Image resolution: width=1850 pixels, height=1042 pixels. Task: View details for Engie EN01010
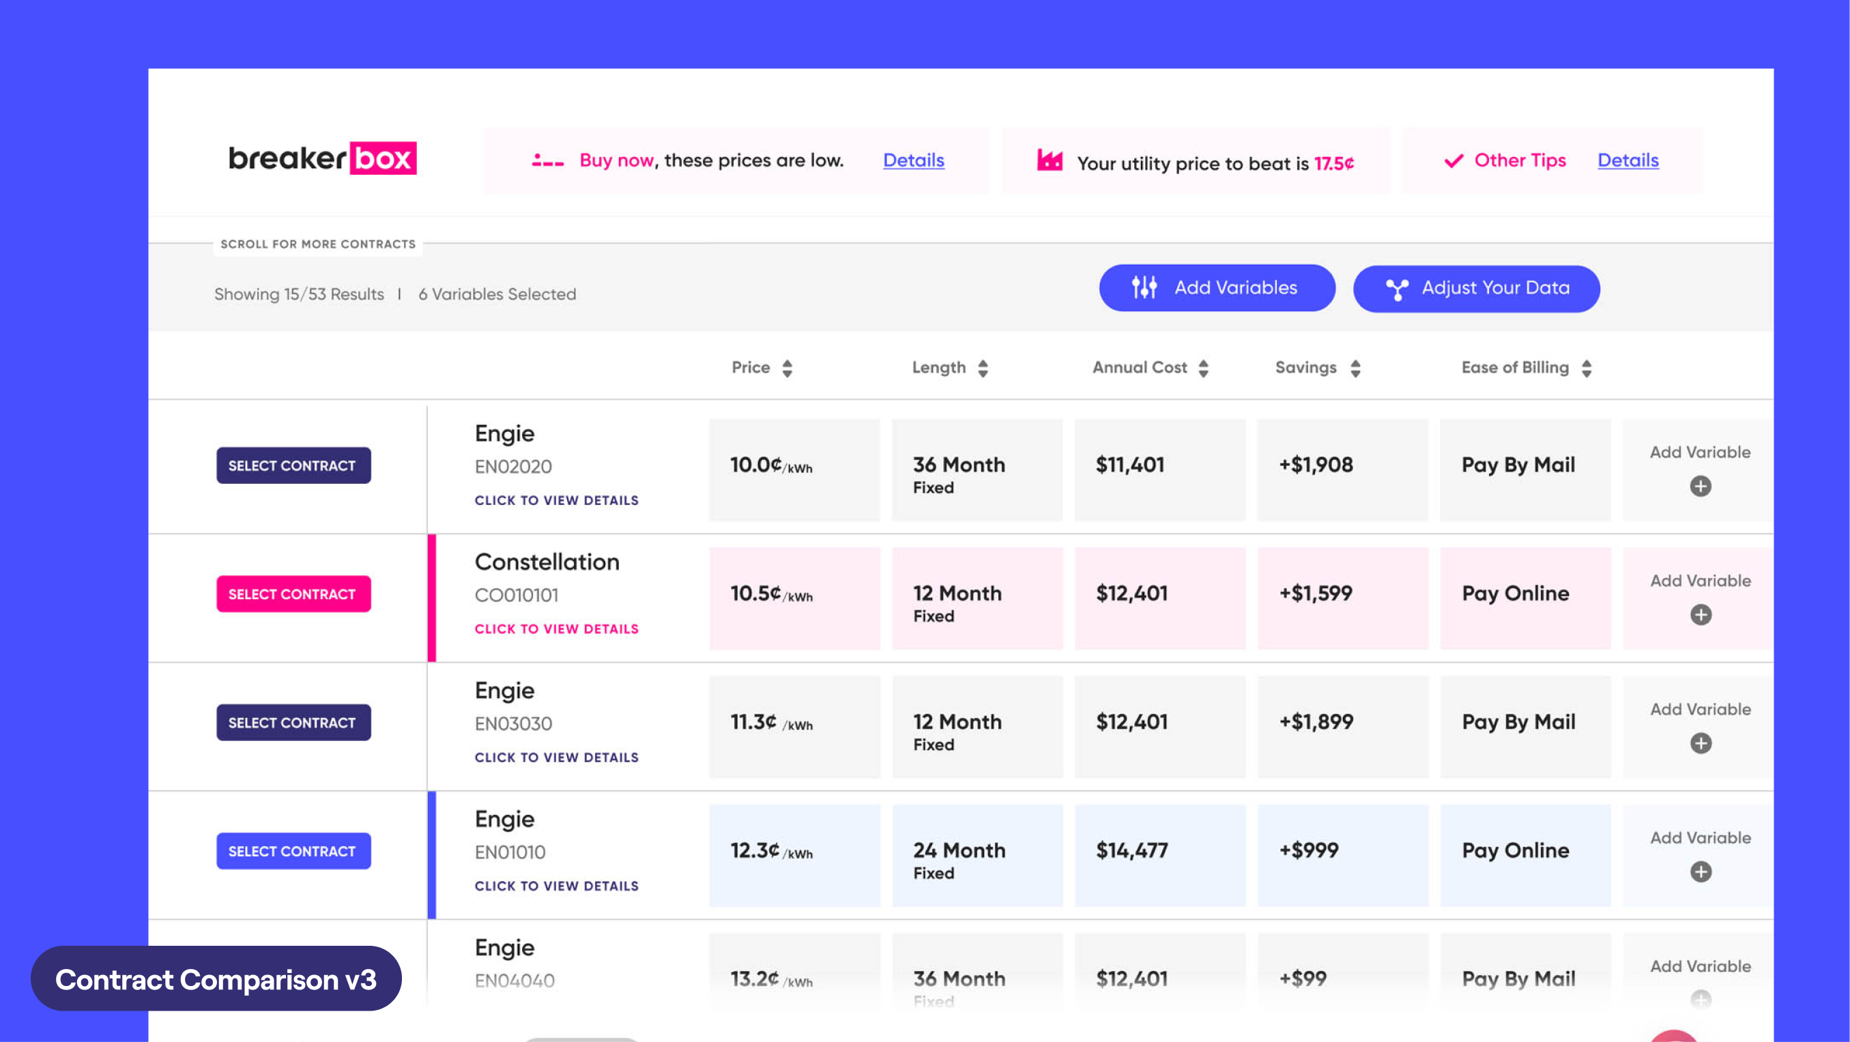(557, 886)
